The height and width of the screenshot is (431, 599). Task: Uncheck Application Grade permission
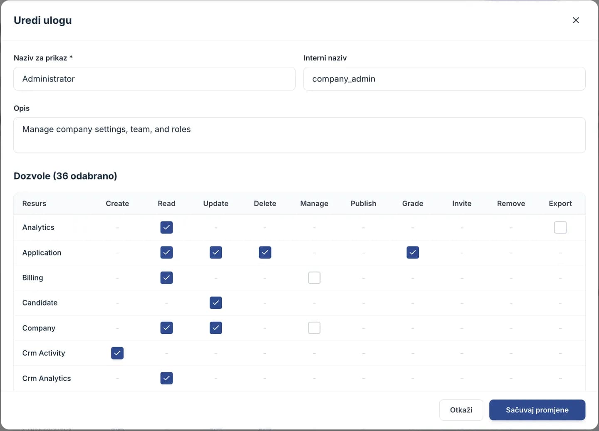coord(413,253)
